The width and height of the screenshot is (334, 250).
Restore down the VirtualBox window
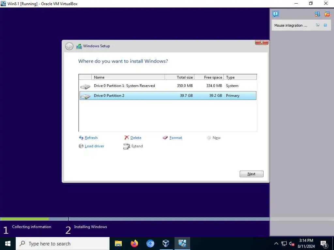click(311, 3)
